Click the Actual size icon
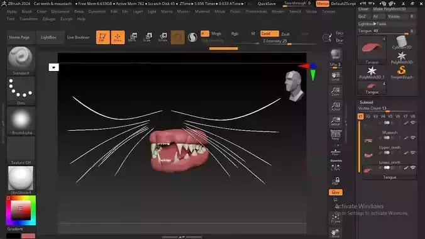Screen dimensions: 425x239 [x=336, y=106]
